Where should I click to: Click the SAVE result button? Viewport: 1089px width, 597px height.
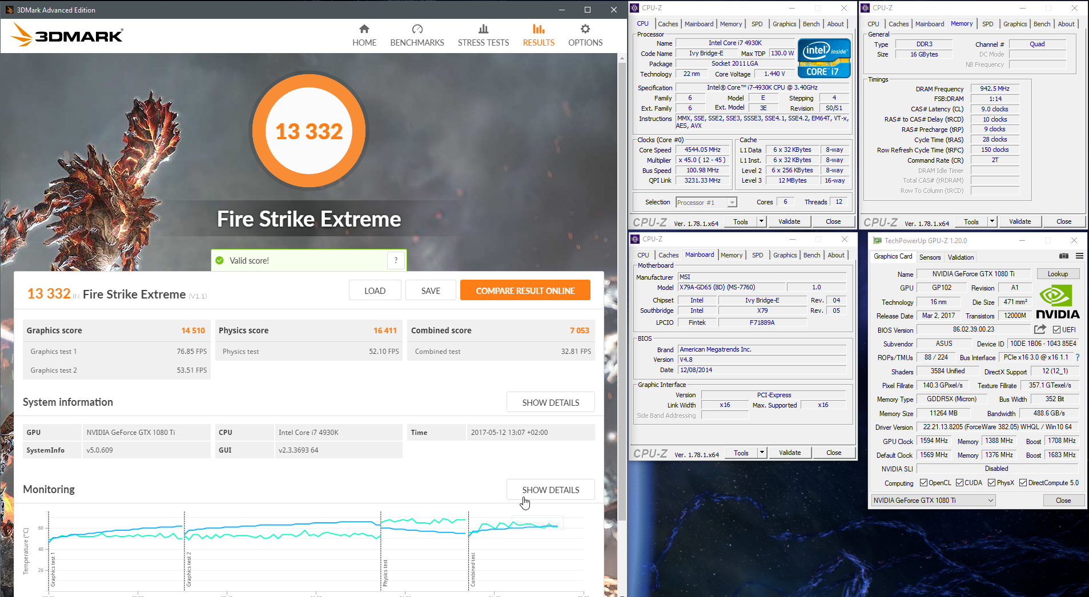pos(431,291)
